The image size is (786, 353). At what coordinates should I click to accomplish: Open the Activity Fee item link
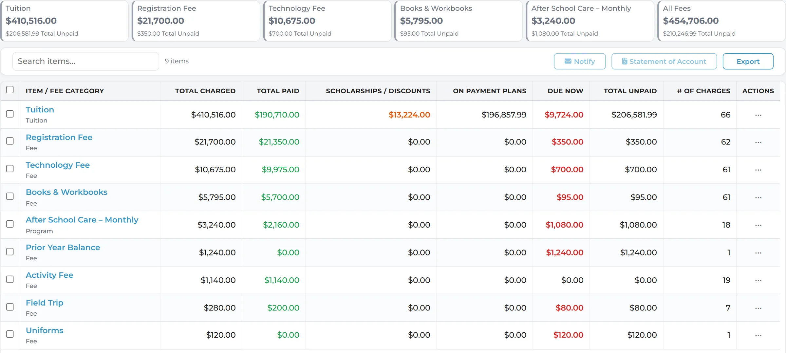49,275
